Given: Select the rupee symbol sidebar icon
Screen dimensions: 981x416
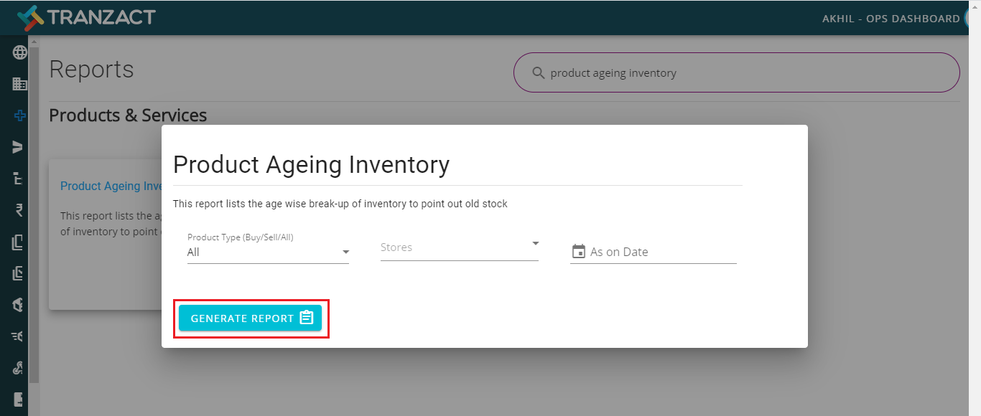Looking at the screenshot, I should click(19, 210).
